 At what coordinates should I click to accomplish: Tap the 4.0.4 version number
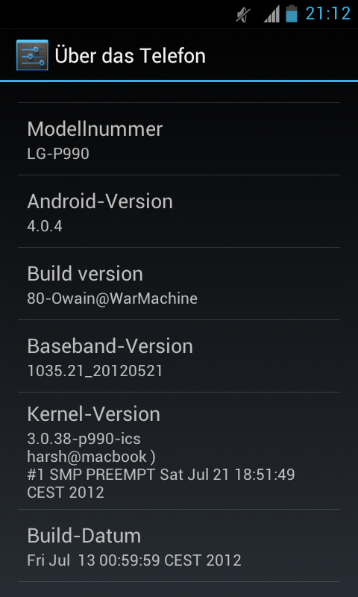45,226
